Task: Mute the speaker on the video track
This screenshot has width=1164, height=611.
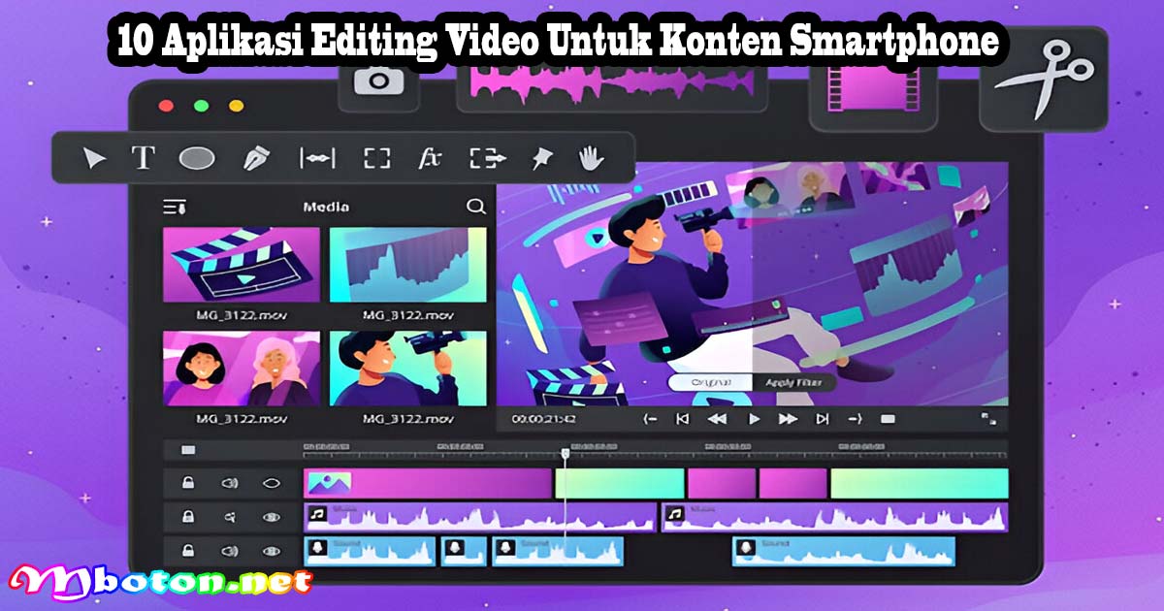Action: [230, 483]
